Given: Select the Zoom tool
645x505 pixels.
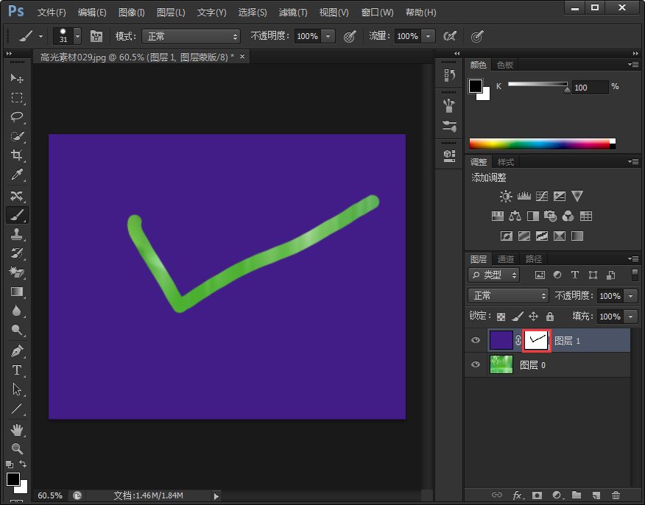Looking at the screenshot, I should click(x=17, y=448).
